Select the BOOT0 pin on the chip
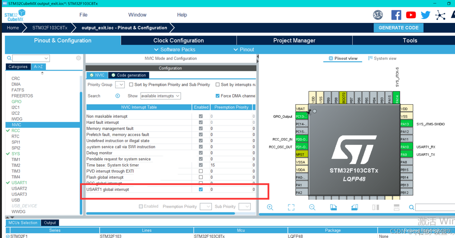 (x=343, y=97)
